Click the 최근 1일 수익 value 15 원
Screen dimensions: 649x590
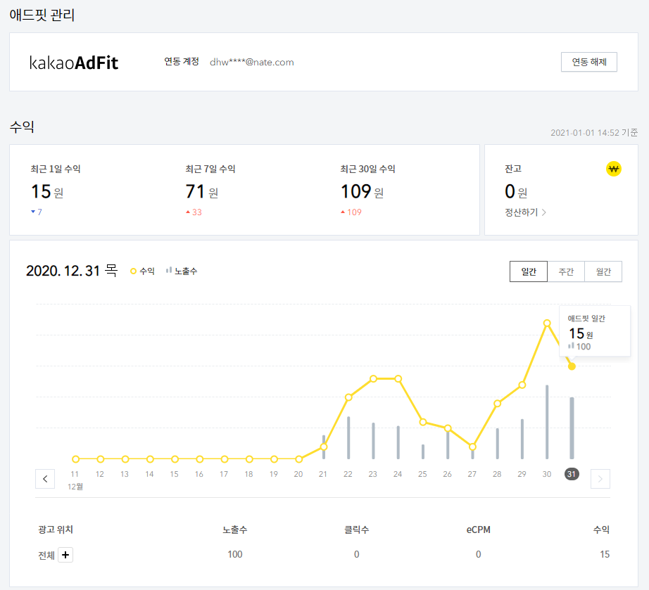(47, 192)
